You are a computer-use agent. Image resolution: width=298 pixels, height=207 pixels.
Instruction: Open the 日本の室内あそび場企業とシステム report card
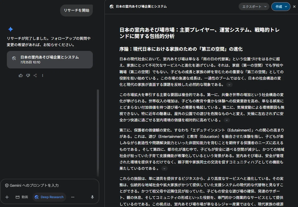50,60
